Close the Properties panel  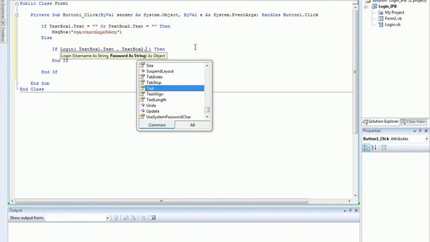[426, 131]
